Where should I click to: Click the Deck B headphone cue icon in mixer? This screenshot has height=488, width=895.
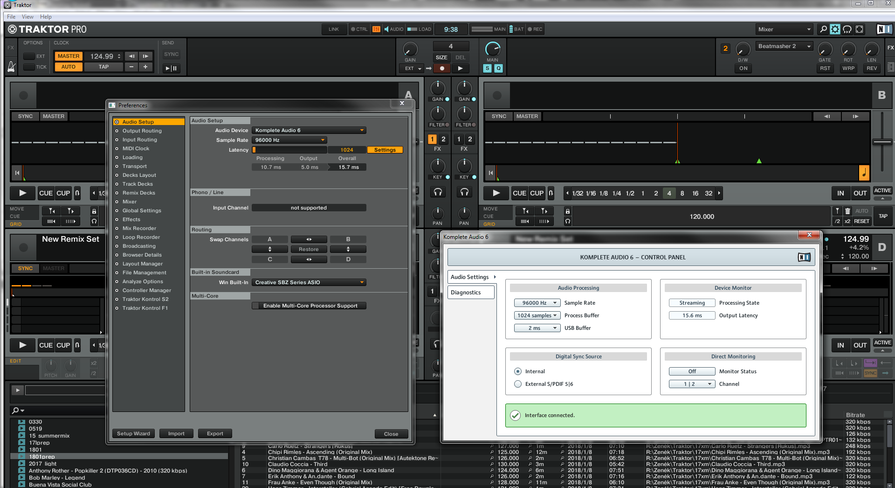[464, 192]
